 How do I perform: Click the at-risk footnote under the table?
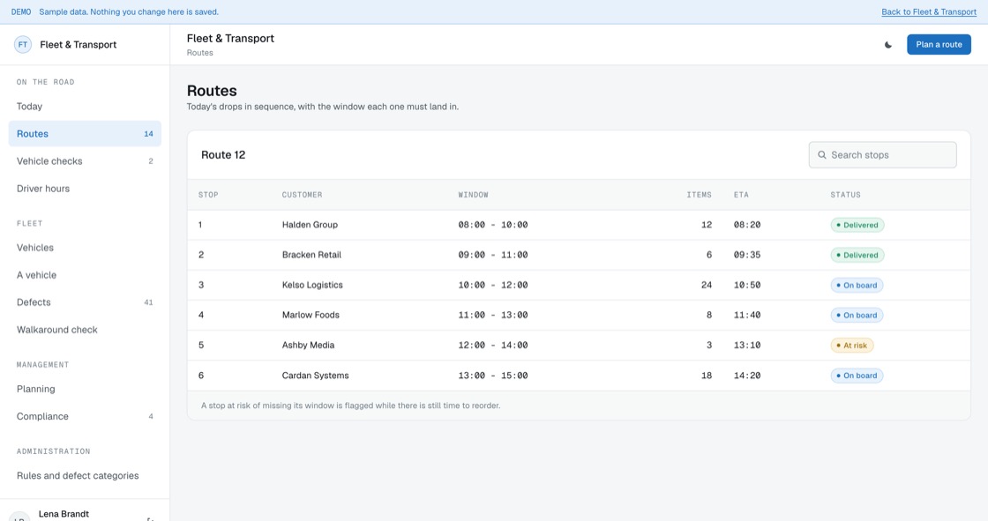350,406
